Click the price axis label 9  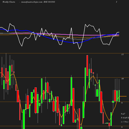(x=122, y=103)
